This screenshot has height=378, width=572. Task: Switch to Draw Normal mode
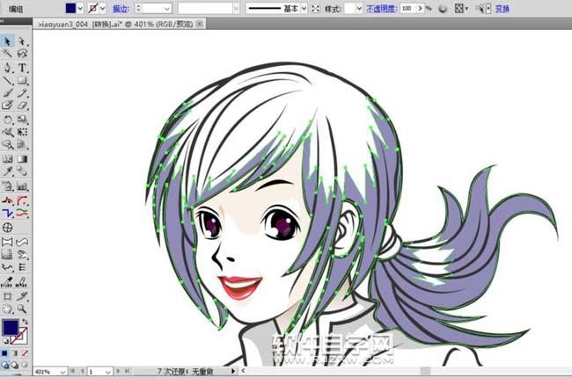point(4,365)
